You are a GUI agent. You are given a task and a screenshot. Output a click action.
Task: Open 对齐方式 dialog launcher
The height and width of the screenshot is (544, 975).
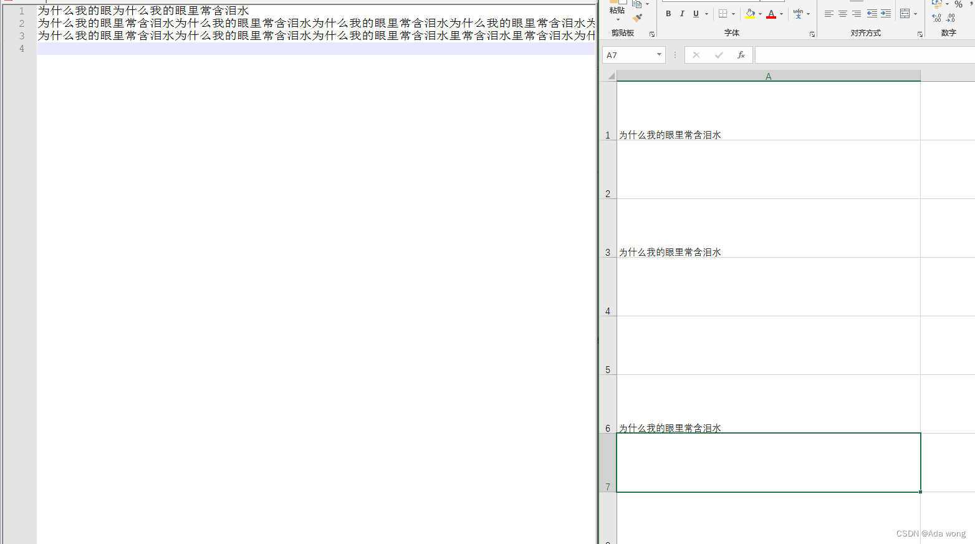tap(920, 34)
